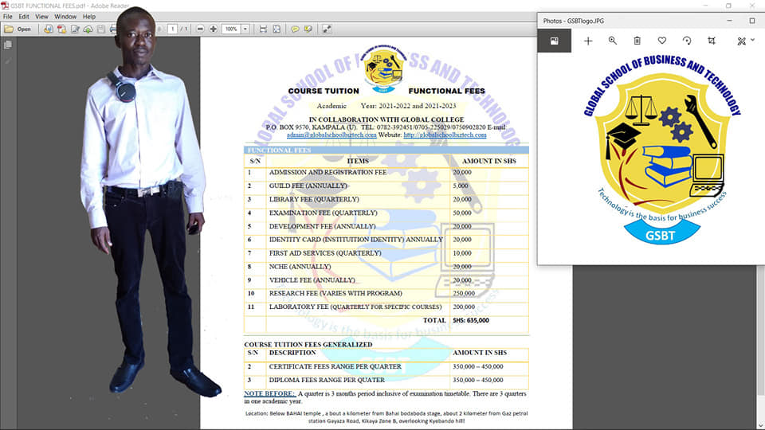This screenshot has height=430, width=765.
Task: Click the trash delete icon in Photos
Action: 637,41
